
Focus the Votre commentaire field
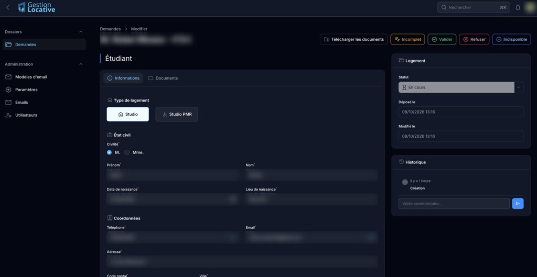click(x=454, y=204)
